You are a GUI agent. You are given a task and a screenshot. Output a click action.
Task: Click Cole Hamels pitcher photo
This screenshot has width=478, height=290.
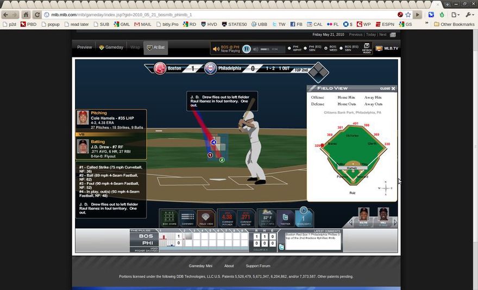point(83,118)
